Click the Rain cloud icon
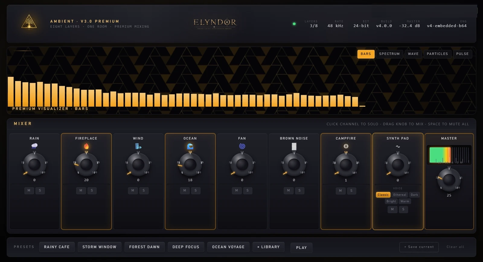This screenshot has height=262, width=483. [34, 146]
